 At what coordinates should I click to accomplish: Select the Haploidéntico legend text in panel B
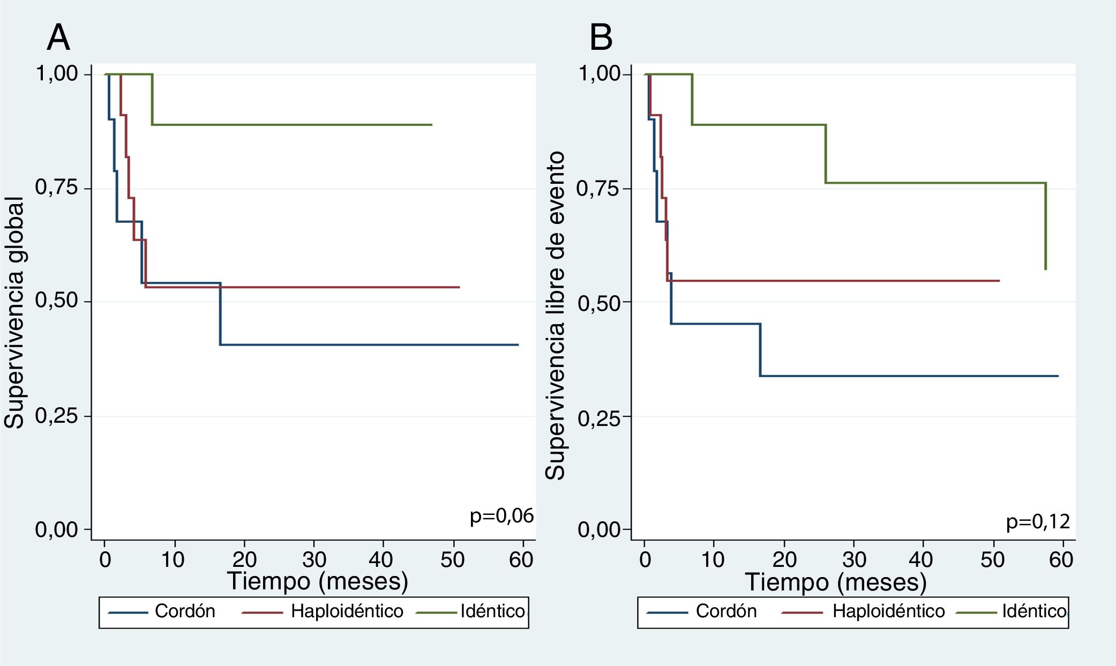[888, 611]
